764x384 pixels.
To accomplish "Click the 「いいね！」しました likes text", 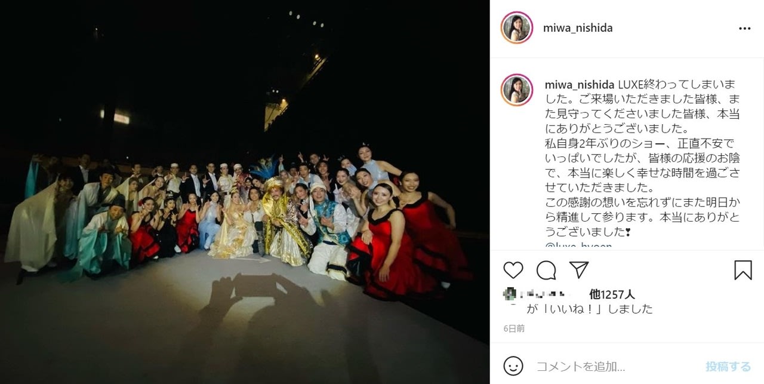I will coord(590,309).
